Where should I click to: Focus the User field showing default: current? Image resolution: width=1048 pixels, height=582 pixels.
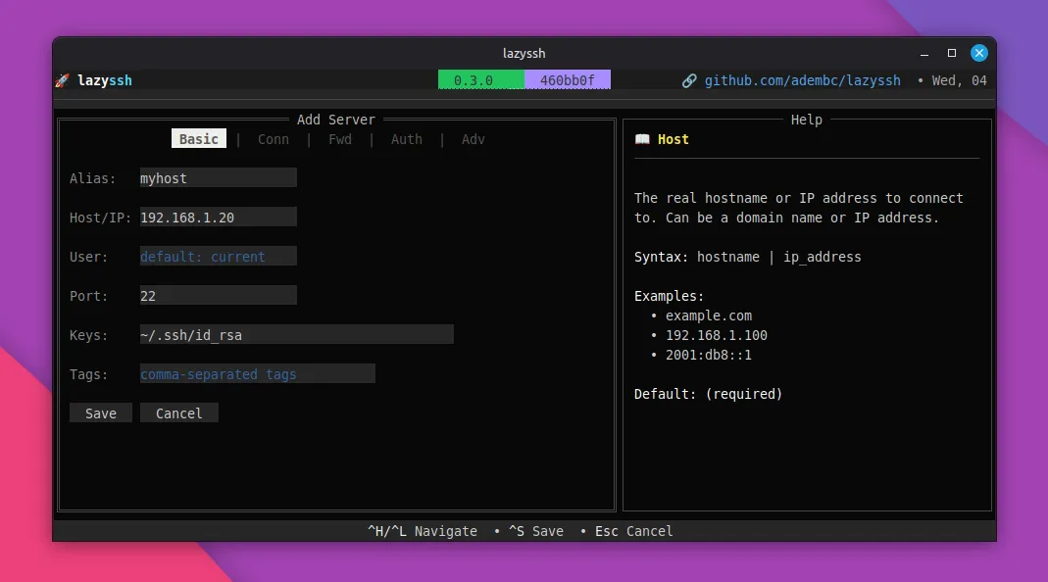point(218,256)
